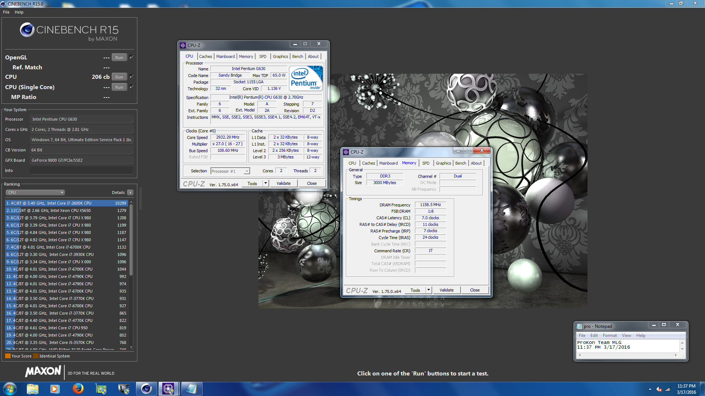The height and width of the screenshot is (396, 705).
Task: Run the OpenGL benchmark
Action: coord(119,57)
